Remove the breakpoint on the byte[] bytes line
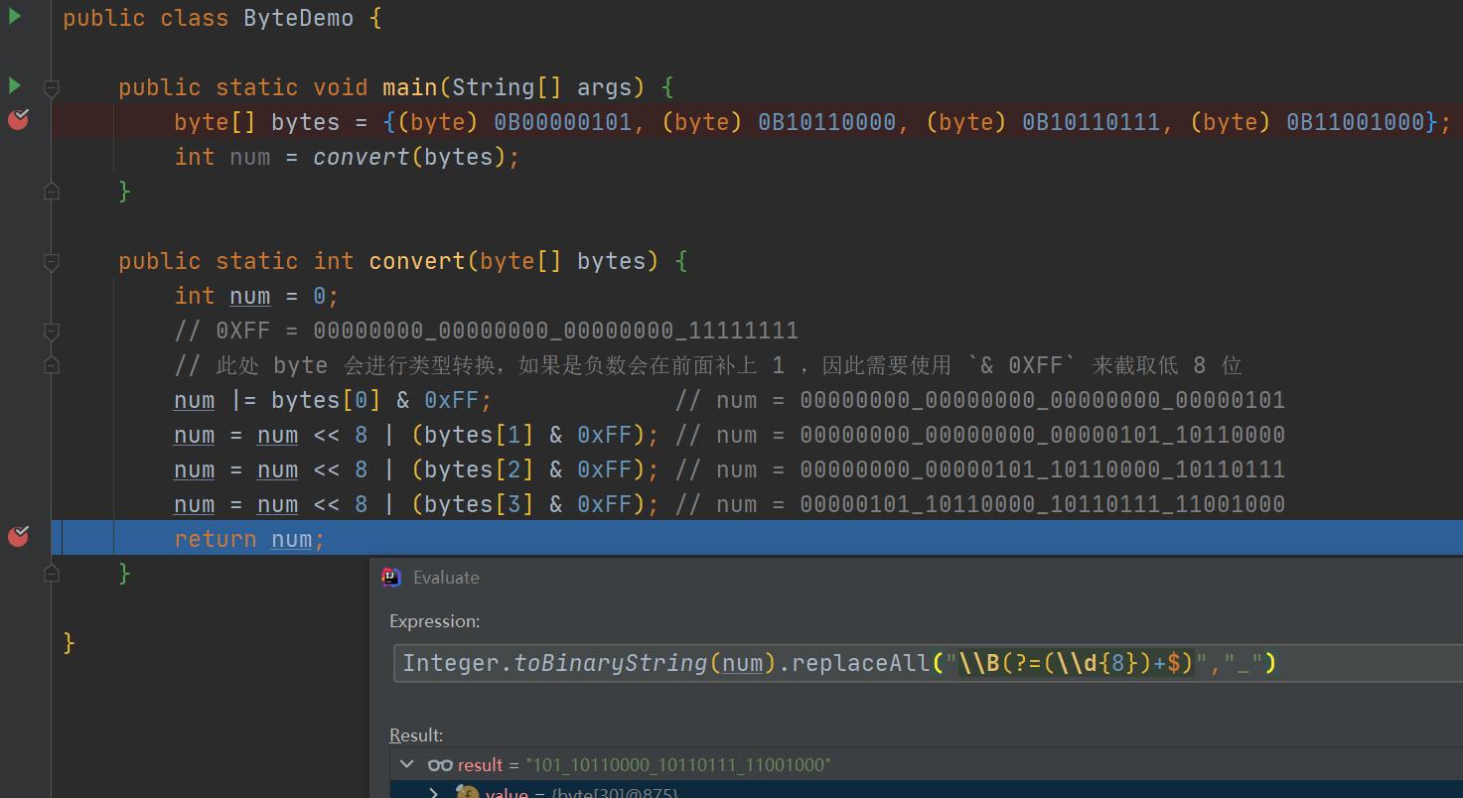The height and width of the screenshot is (798, 1463). click(18, 120)
